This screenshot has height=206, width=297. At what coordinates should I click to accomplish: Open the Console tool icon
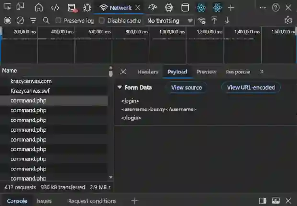pos(72,8)
